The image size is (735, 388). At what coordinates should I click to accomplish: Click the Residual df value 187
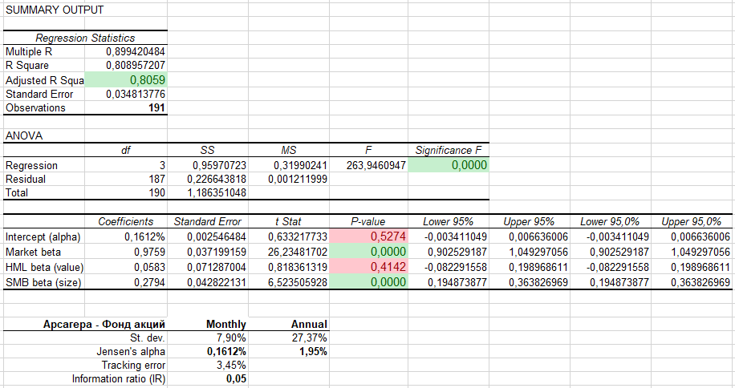coord(156,179)
